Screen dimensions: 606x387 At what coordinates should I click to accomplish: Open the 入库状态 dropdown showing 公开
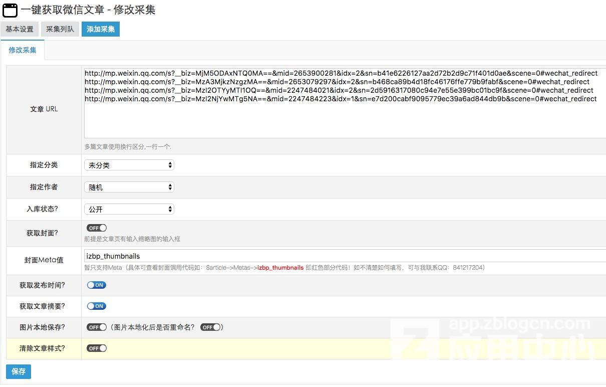(x=129, y=209)
